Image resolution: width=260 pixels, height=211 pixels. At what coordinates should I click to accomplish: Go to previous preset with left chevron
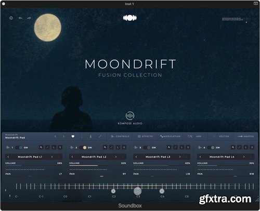[x=56, y=136]
